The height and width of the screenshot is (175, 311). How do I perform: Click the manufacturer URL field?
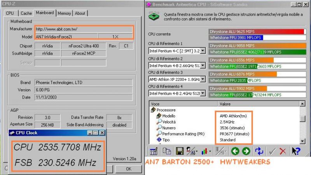point(84,29)
